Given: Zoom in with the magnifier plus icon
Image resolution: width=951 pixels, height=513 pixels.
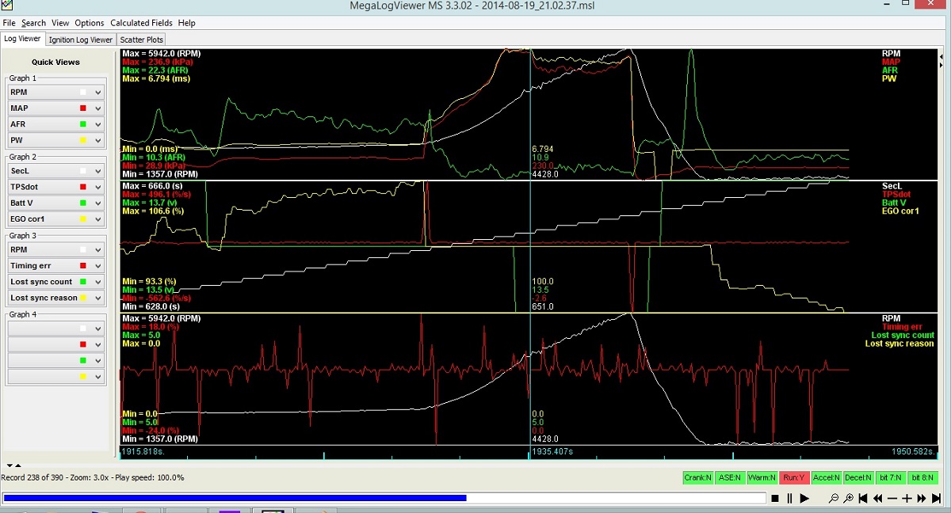Looking at the screenshot, I should coord(848,499).
